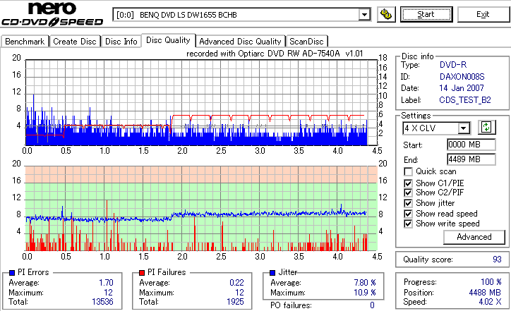Screen dimensions: 511x311
Task: Click the Quality score value 93
Action: coord(497,260)
